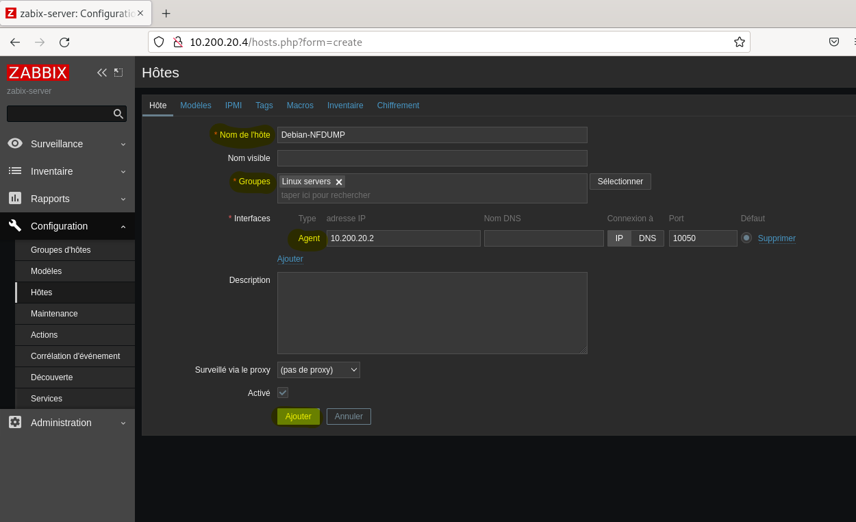
Task: Click the Supprimer link for agent interface
Action: [777, 238]
